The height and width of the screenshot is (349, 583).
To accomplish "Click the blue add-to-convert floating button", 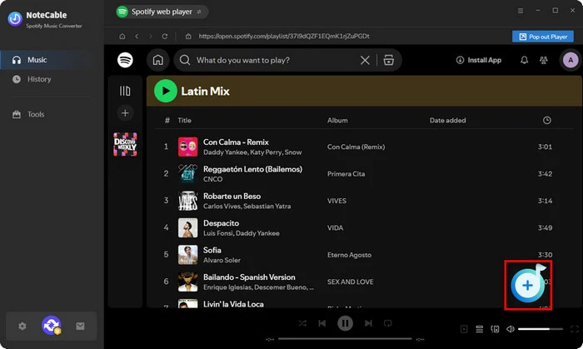I will click(x=527, y=286).
